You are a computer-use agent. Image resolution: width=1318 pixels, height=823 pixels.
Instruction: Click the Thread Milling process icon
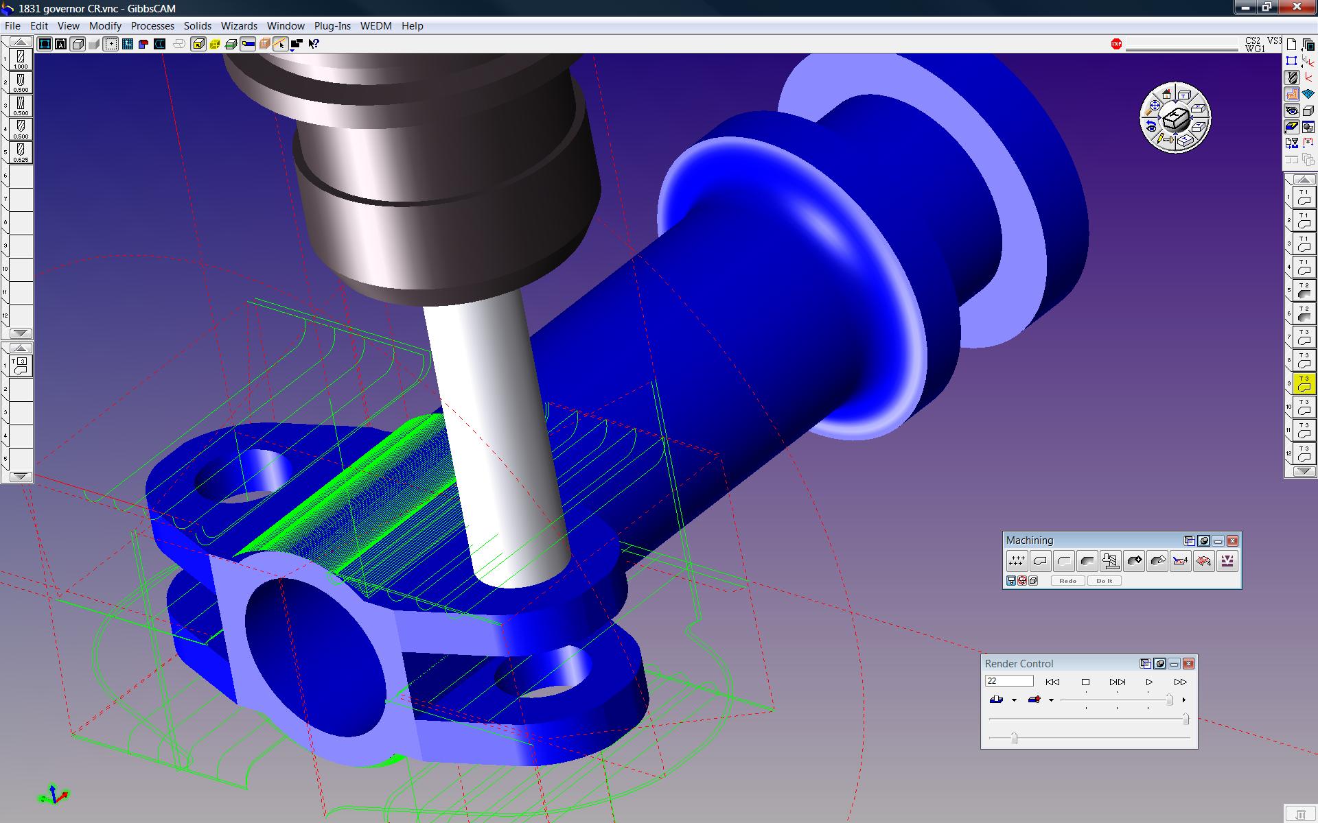click(1110, 561)
